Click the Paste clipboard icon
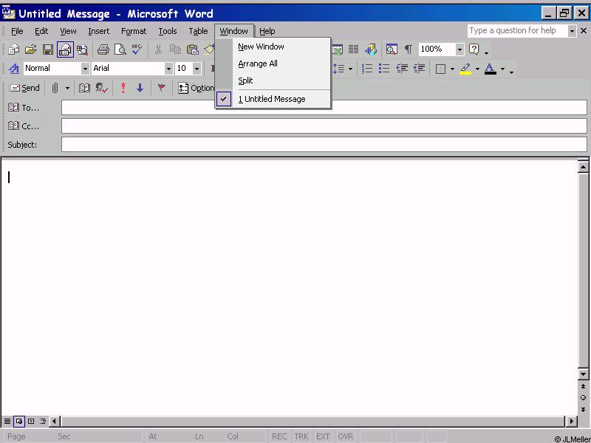This screenshot has height=443, width=591. (x=192, y=49)
